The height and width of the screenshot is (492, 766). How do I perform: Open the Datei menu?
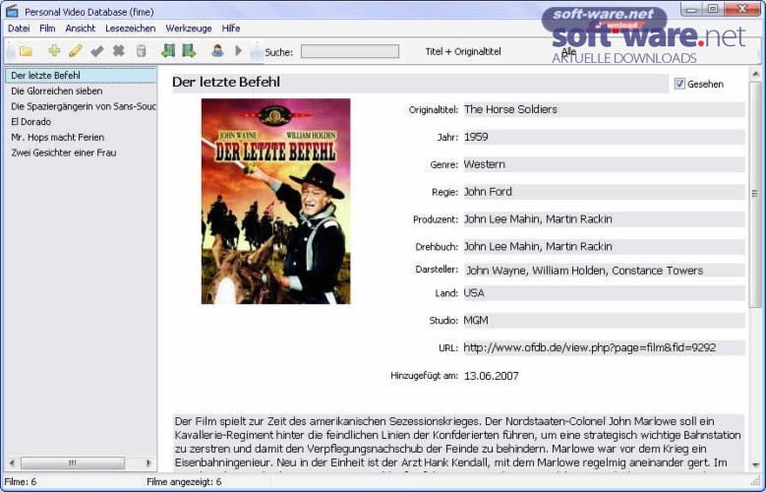coord(19,29)
